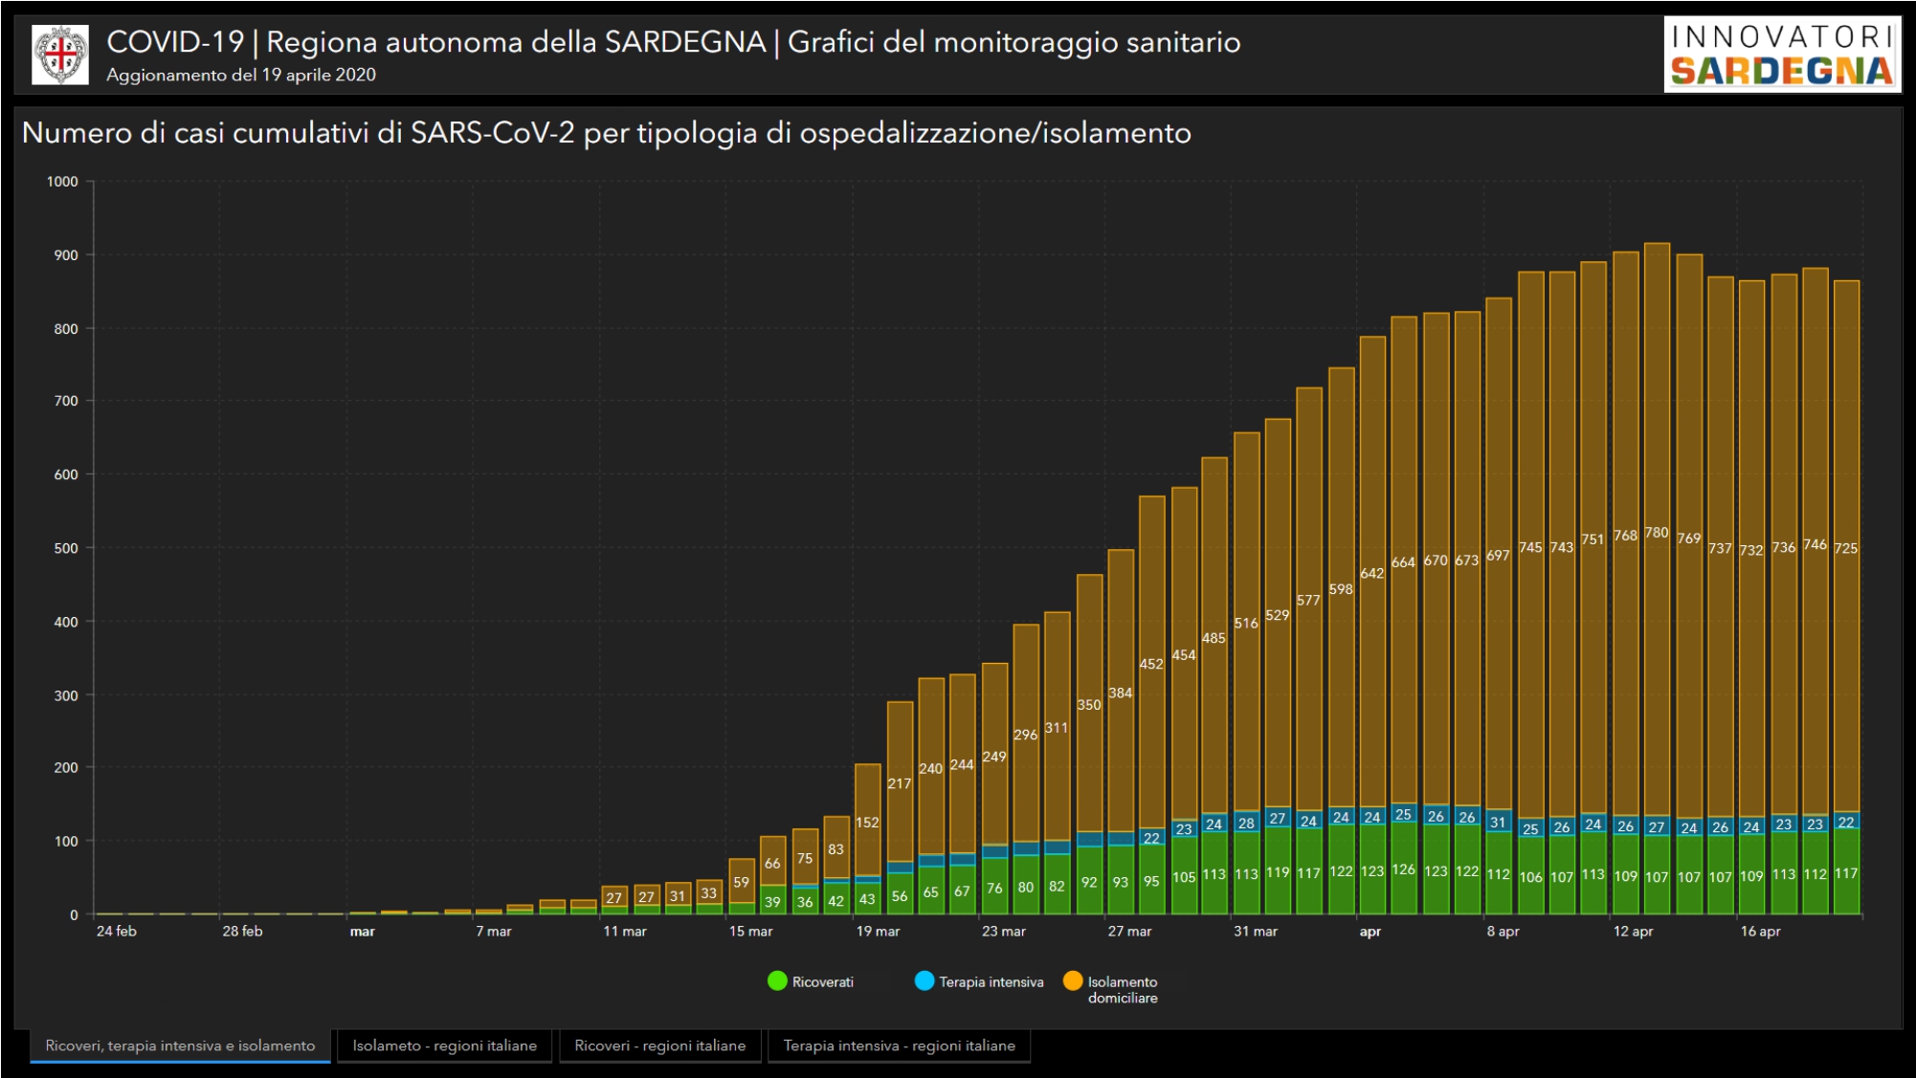Open the Ricoveri - regioni italiane tab
This screenshot has width=1916, height=1078.
(x=659, y=1045)
